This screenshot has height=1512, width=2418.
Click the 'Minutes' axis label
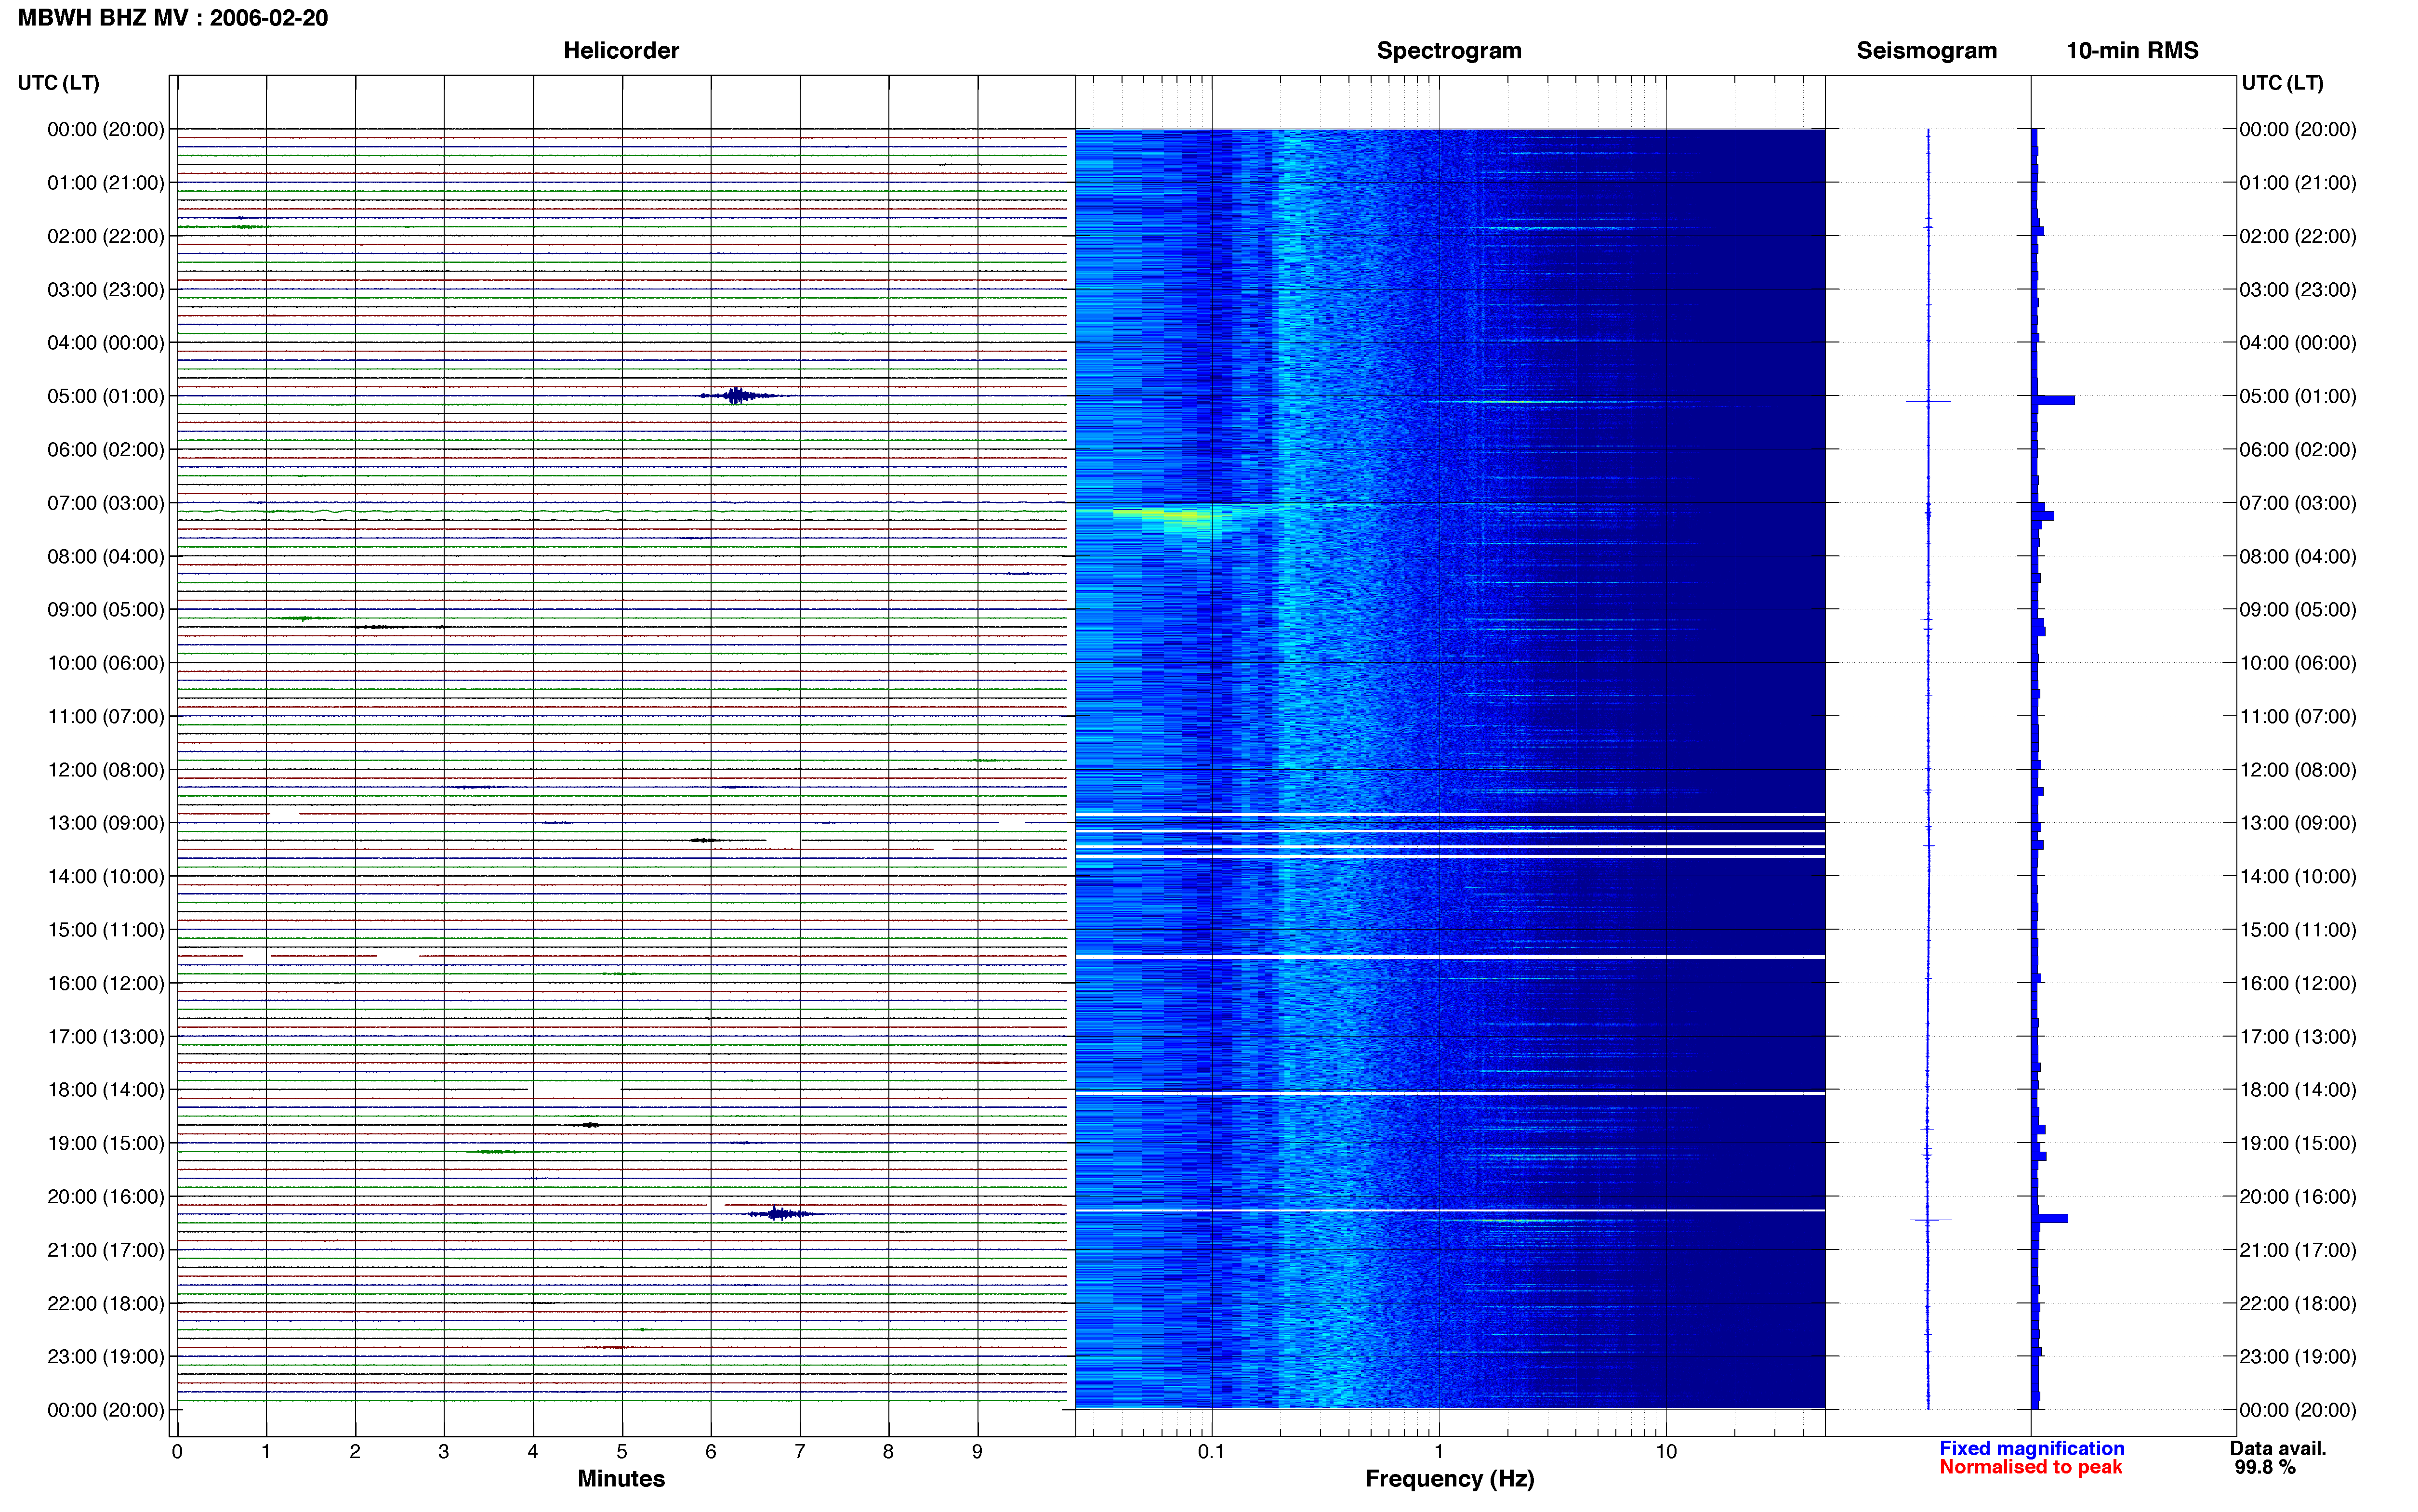tap(621, 1478)
